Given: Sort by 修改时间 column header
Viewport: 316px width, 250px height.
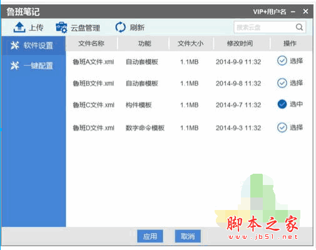Looking at the screenshot, I should 240,43.
